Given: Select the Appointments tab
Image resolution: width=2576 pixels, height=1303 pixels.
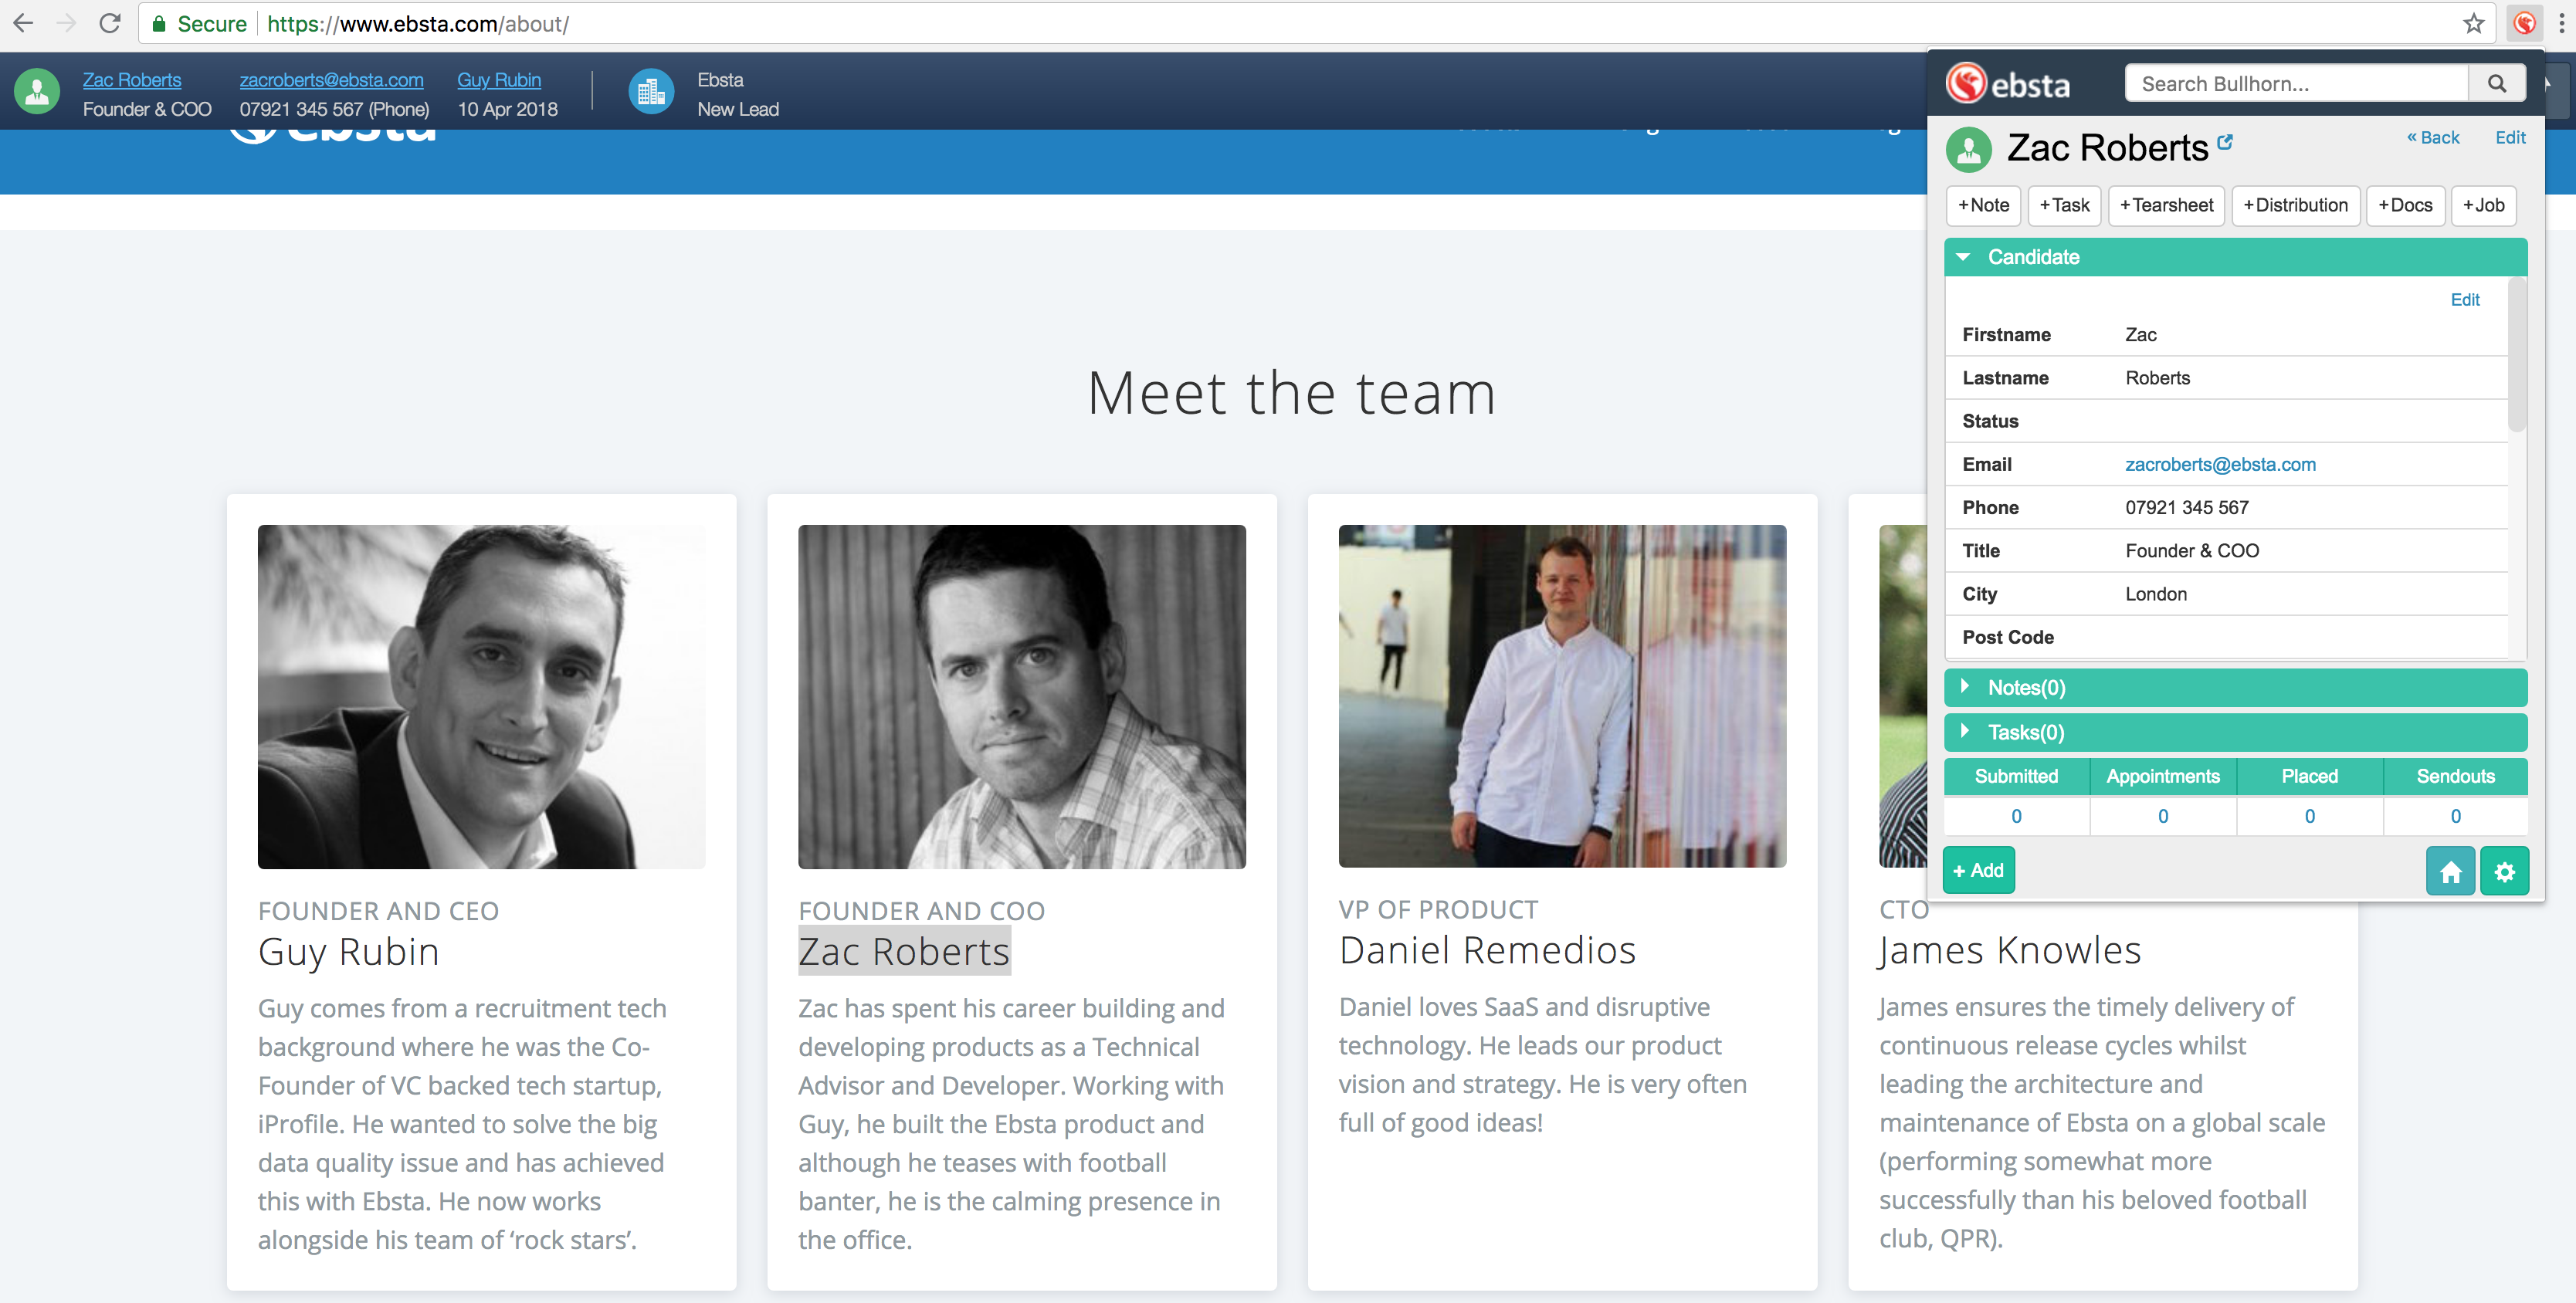Looking at the screenshot, I should coord(2162,776).
